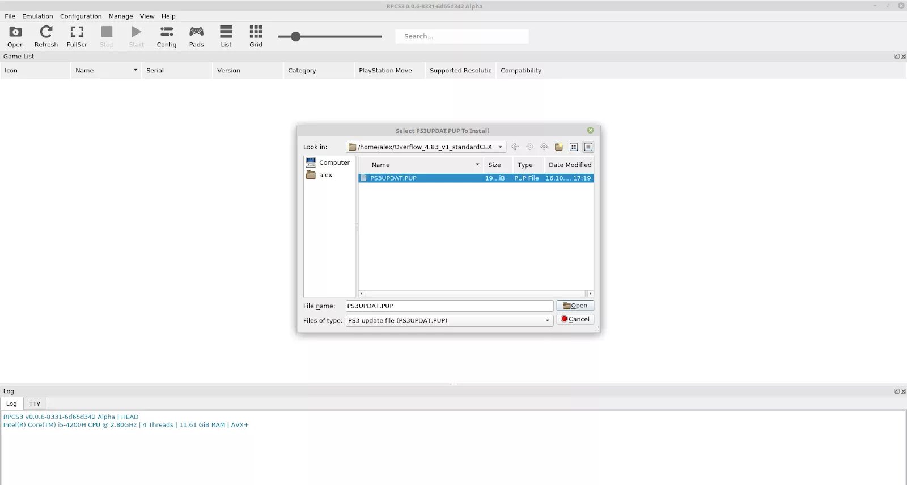Image resolution: width=907 pixels, height=485 pixels.
Task: Click the Open toolbar icon in RPCS3
Action: 15,36
